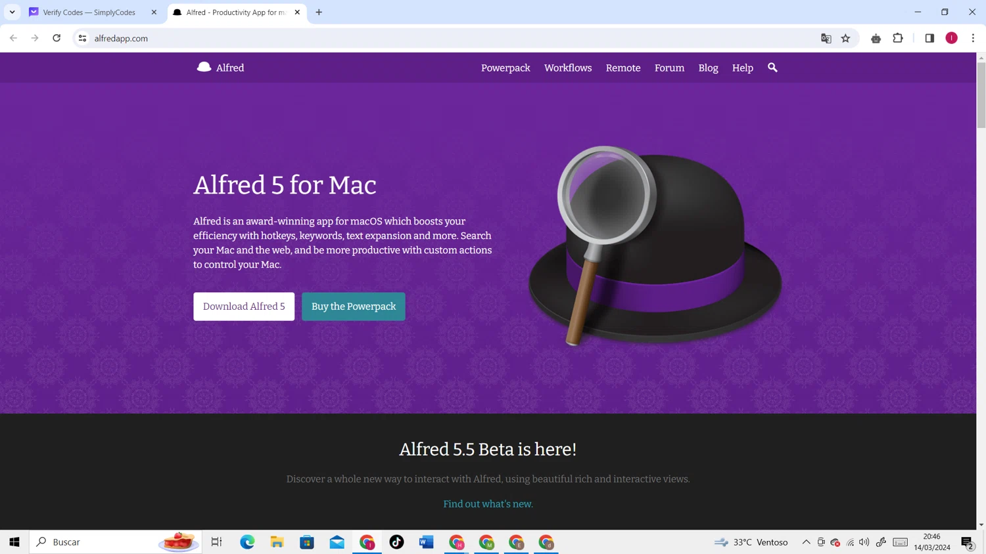The width and height of the screenshot is (986, 554).
Task: Open the volume icon in system tray
Action: click(x=864, y=542)
